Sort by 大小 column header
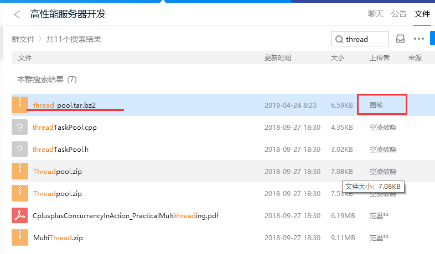The width and height of the screenshot is (435, 254). pos(338,58)
